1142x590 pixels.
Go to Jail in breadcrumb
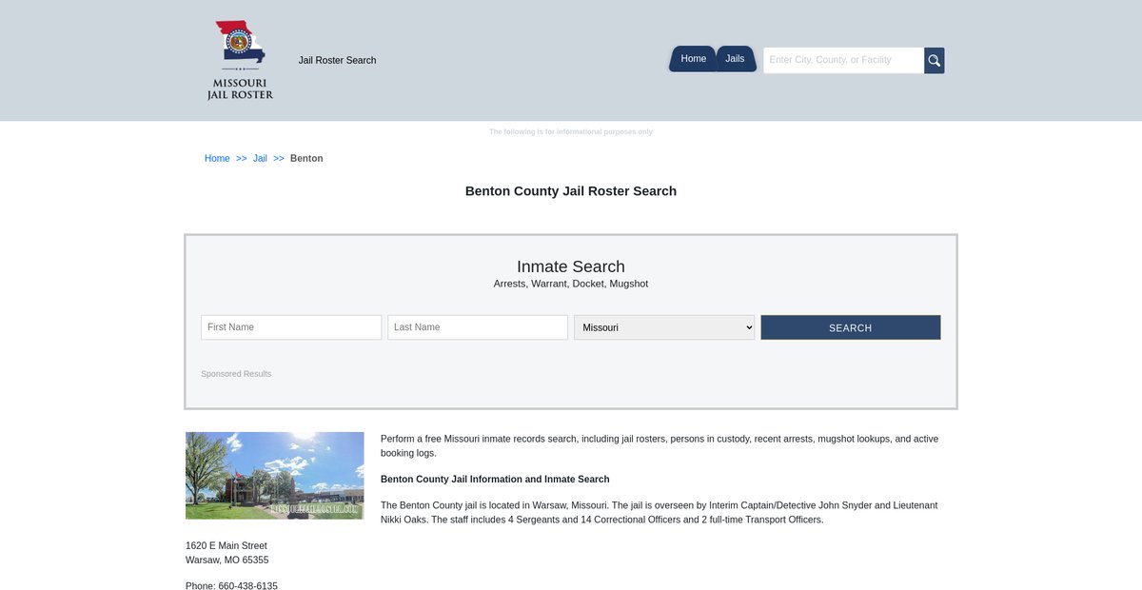point(260,158)
